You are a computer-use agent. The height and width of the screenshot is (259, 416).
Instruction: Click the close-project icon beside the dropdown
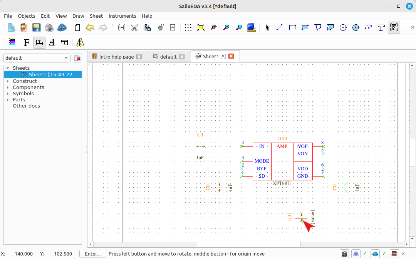(x=77, y=58)
